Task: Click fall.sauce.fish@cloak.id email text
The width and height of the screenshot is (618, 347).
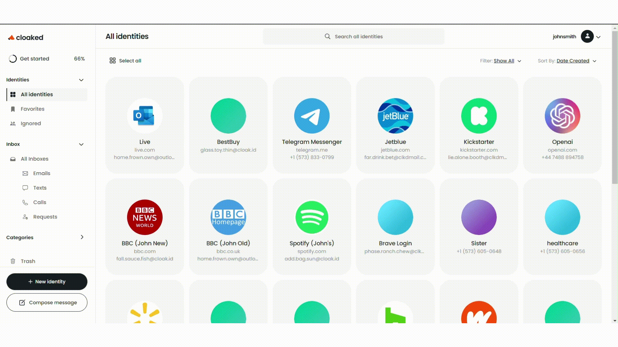Action: point(145,259)
